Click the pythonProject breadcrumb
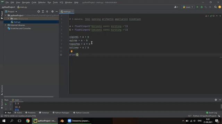 (x=8, y=7)
